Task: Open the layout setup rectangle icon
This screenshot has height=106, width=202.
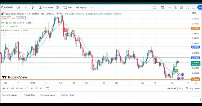Action: (154, 8)
